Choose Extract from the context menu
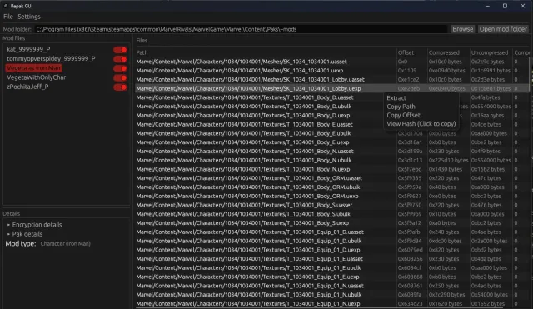 (x=396, y=98)
